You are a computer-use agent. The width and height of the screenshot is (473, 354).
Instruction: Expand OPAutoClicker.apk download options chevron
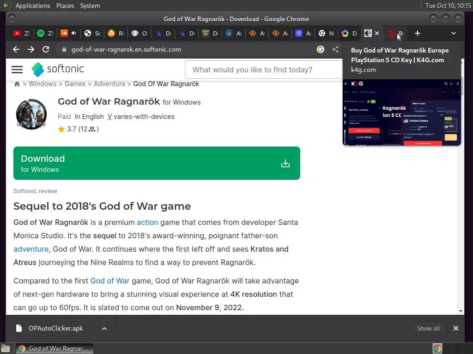[104, 329]
